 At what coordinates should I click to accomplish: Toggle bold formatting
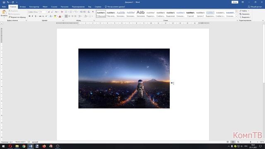[29, 16]
